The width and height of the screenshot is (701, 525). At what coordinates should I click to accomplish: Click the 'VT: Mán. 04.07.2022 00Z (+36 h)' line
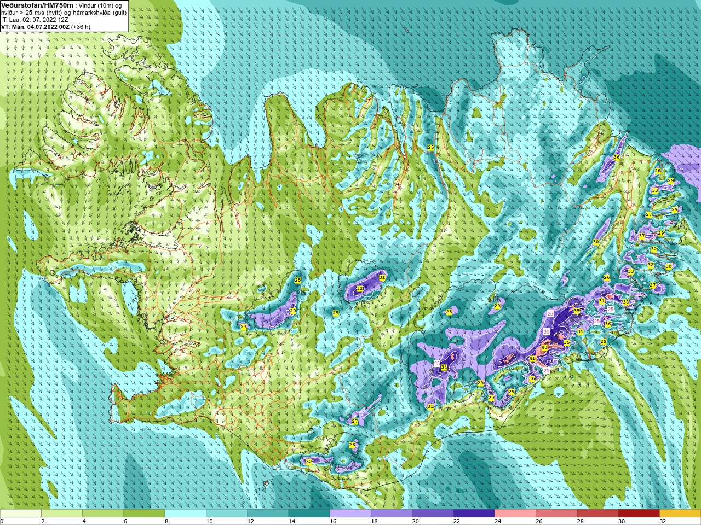click(46, 26)
